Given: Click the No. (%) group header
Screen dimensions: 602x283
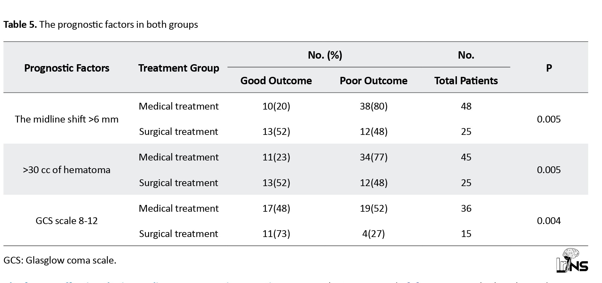Looking at the screenshot, I should point(325,55).
